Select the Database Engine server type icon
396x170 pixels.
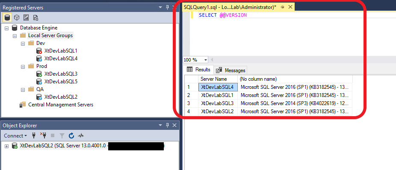point(8,18)
